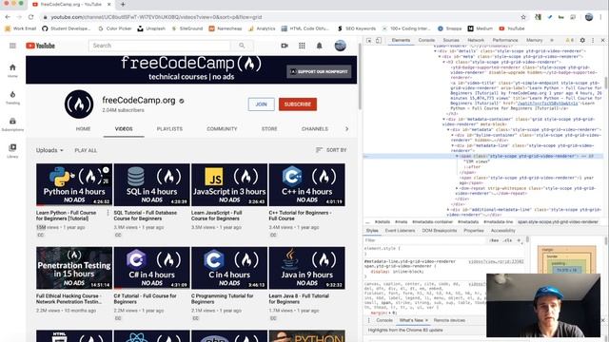609x342 pixels.
Task: Open the Channels tab
Action: [x=315, y=129]
